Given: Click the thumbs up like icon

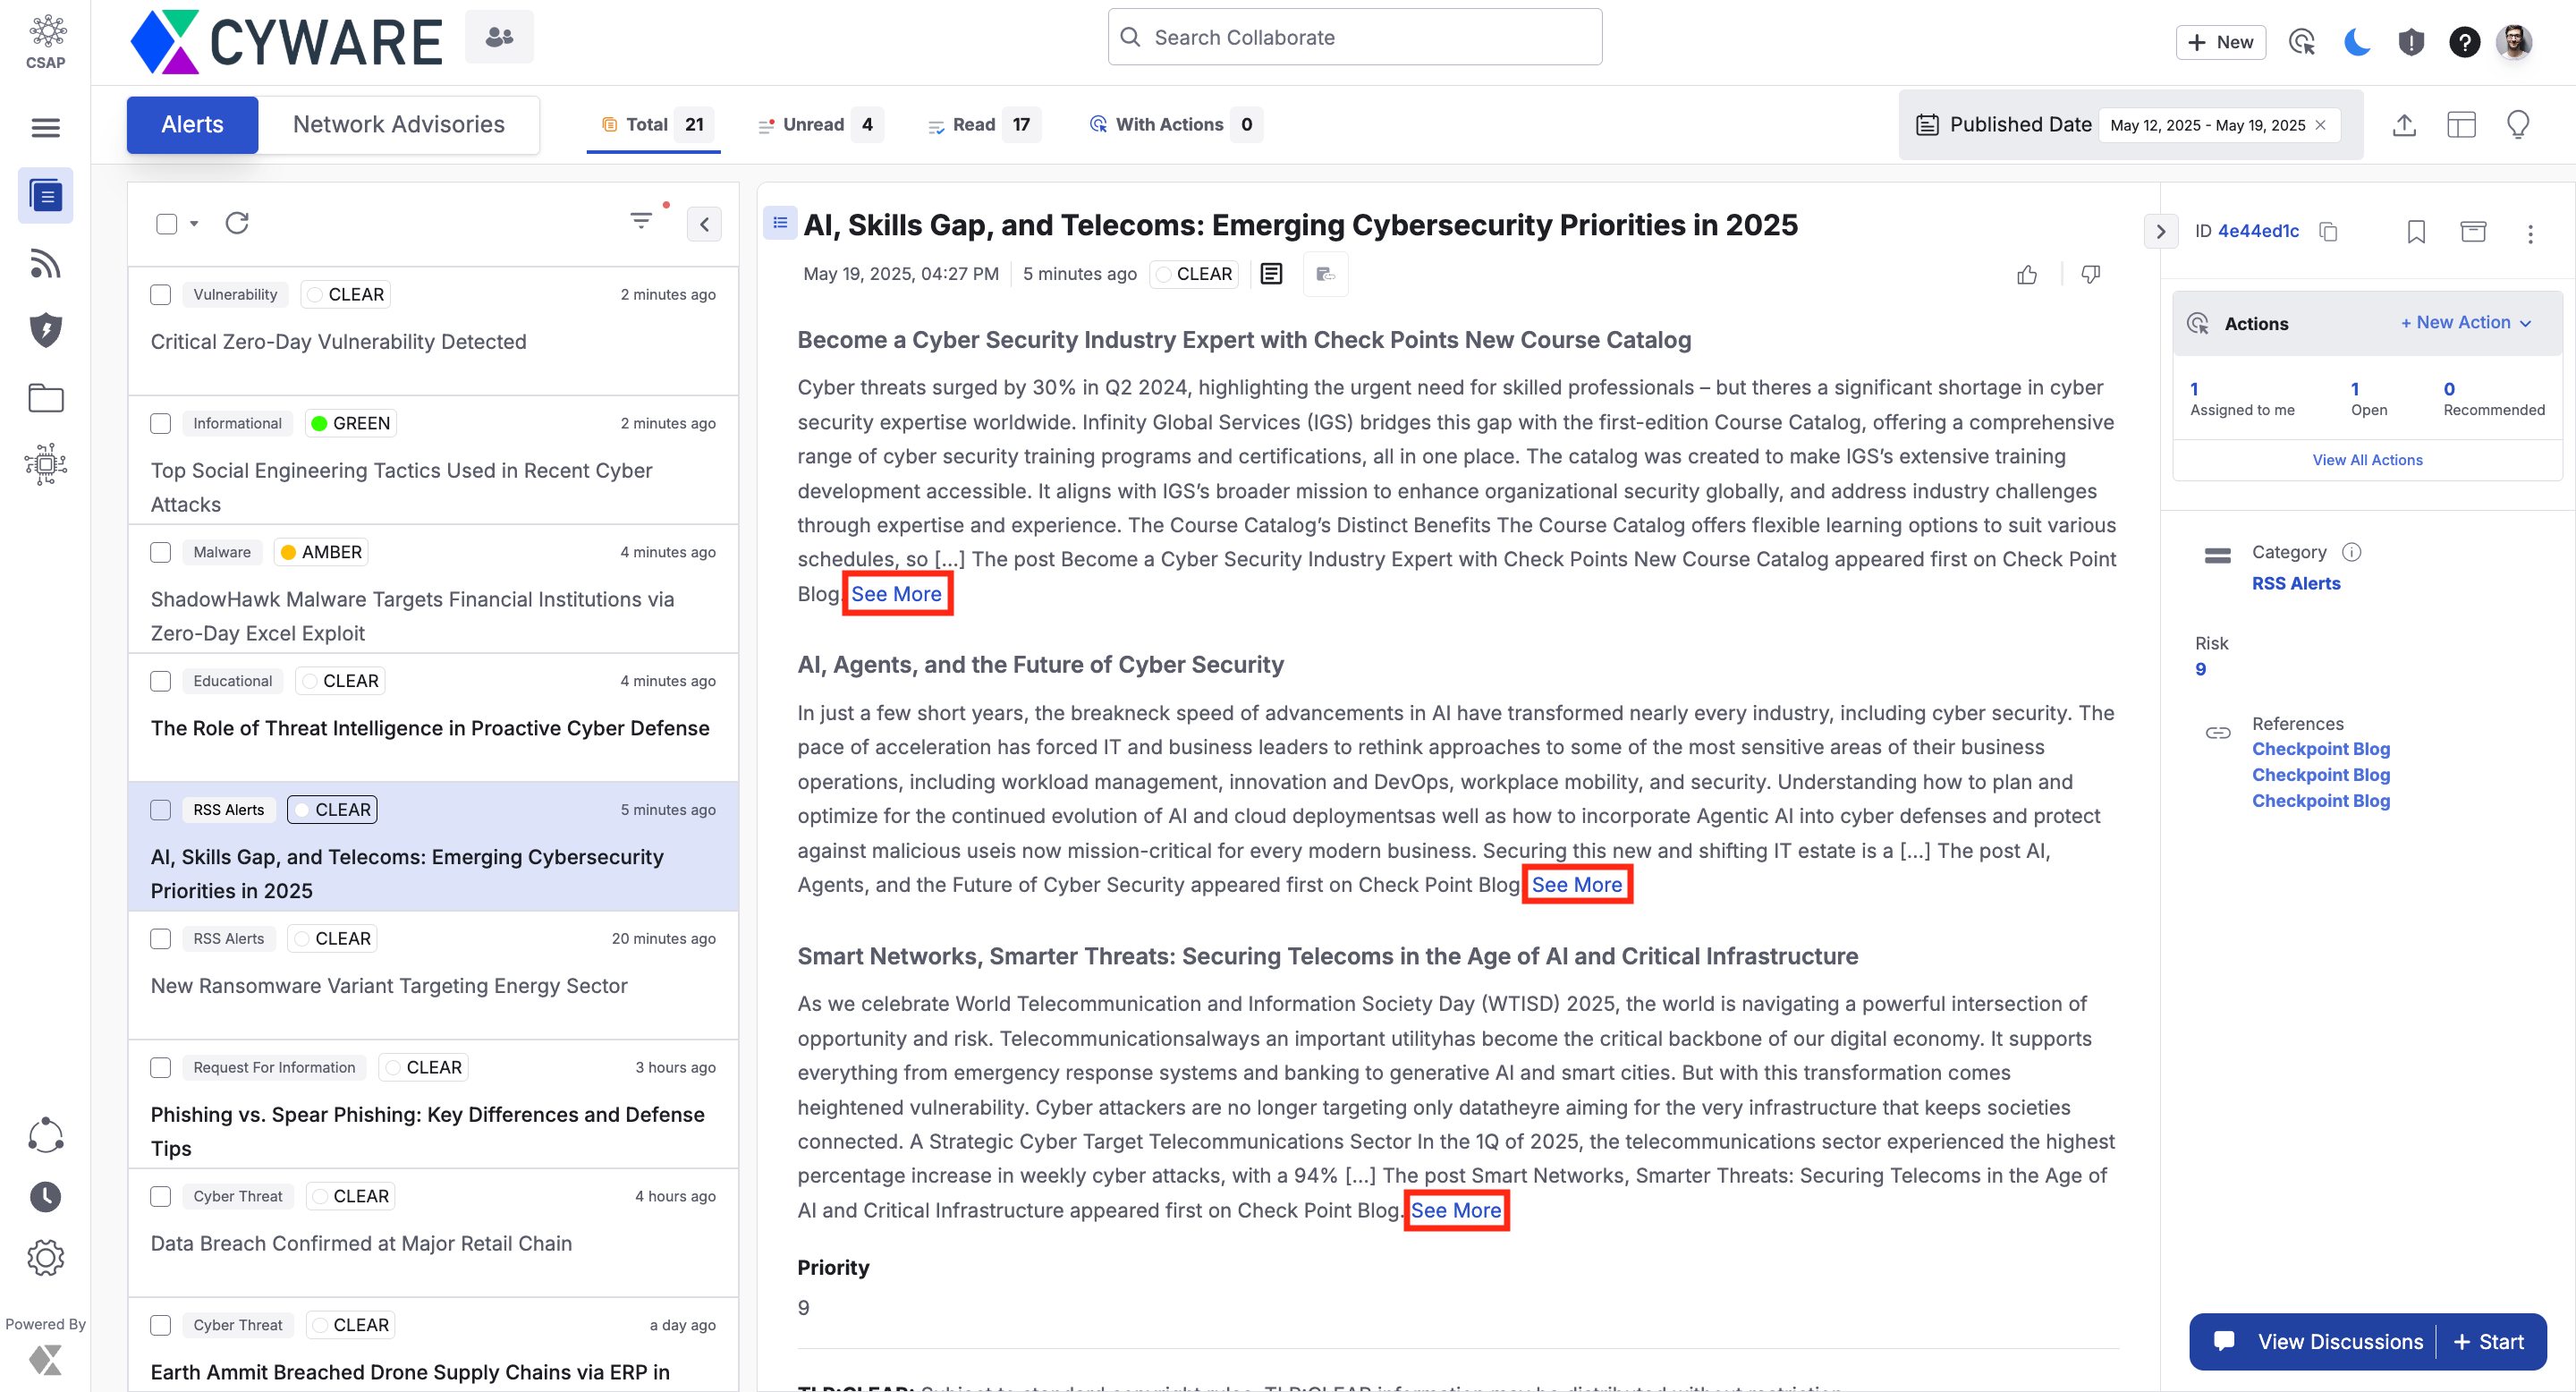Looking at the screenshot, I should click(2026, 274).
